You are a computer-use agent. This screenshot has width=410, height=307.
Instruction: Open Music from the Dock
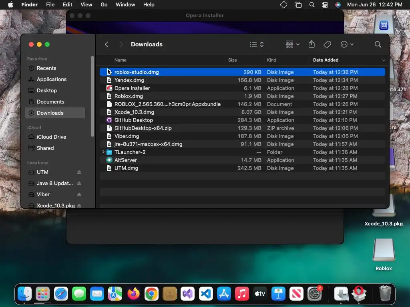click(242, 294)
